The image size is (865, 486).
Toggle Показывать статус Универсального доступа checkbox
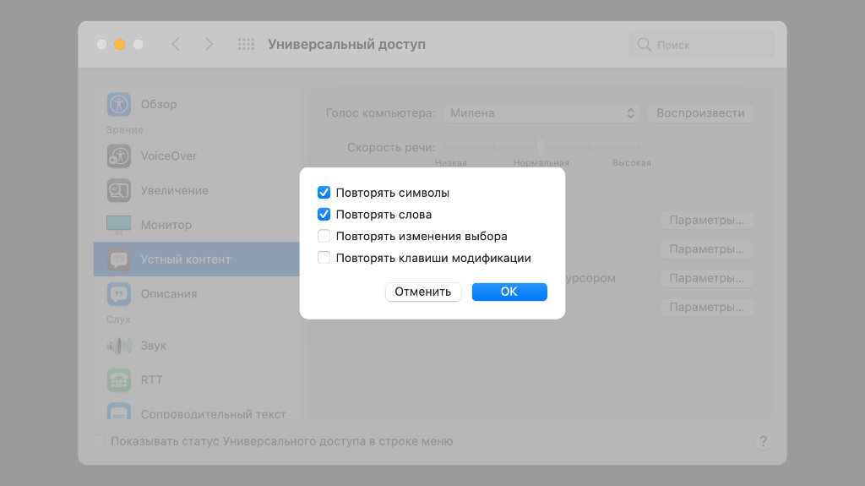click(100, 441)
